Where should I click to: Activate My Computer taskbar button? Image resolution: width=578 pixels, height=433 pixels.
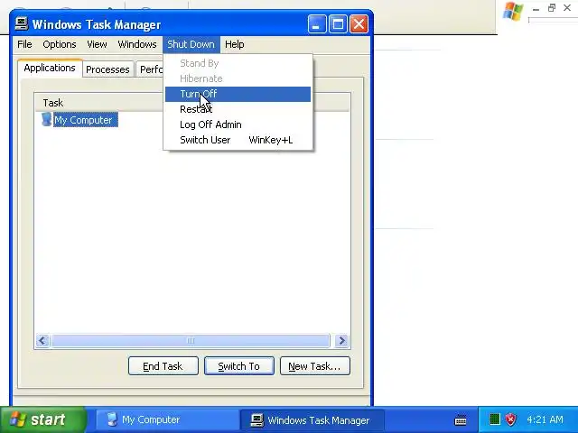pyautogui.click(x=167, y=419)
